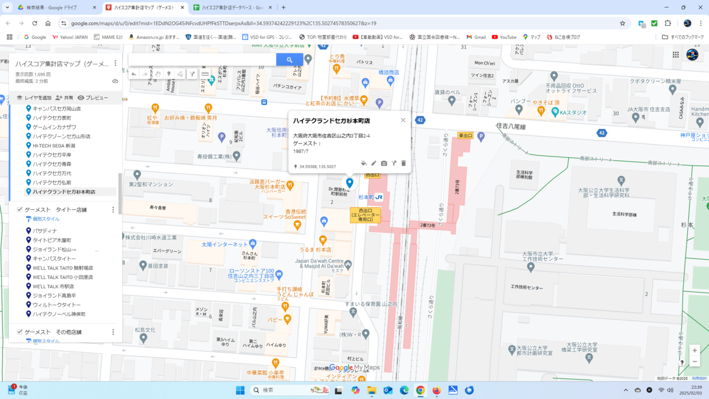Open Yahoo! JAPAN bookmark

pos(70,37)
